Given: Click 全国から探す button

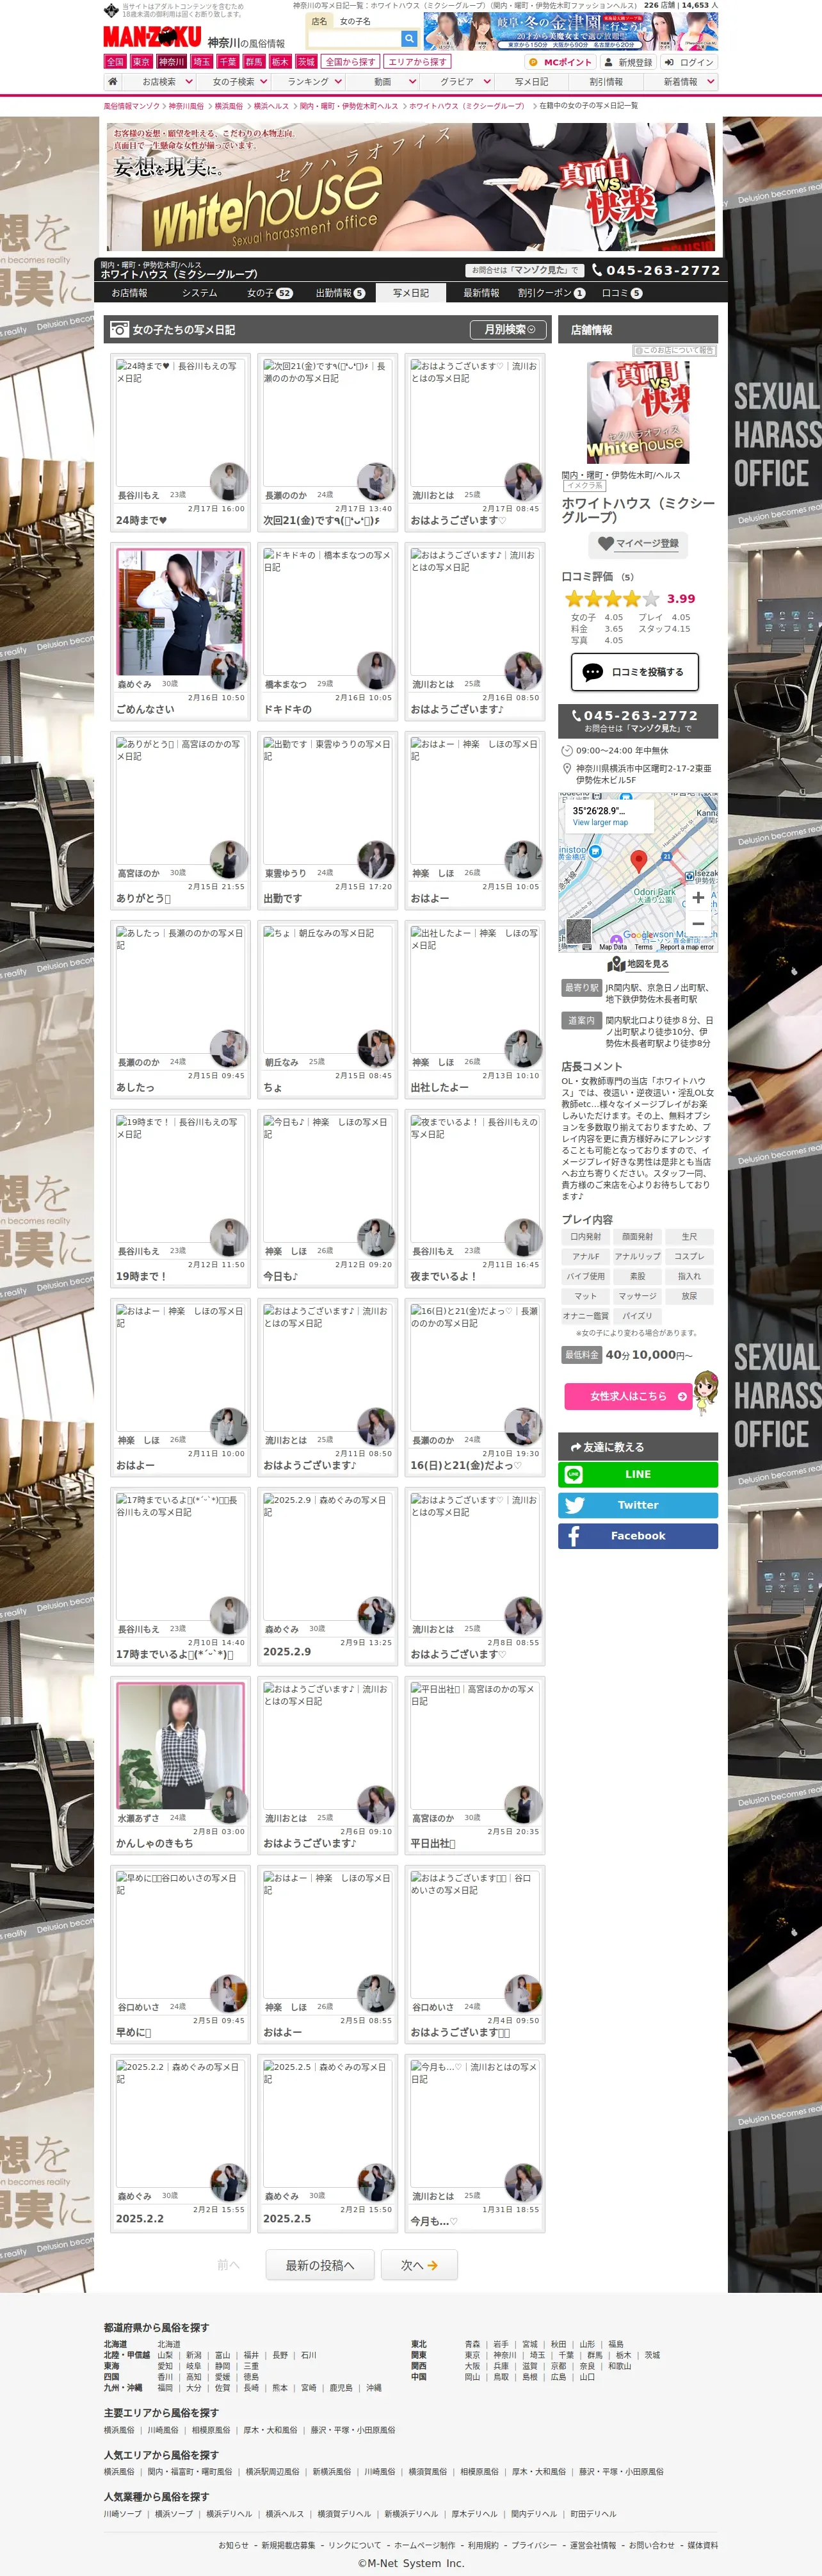Looking at the screenshot, I should 351,62.
